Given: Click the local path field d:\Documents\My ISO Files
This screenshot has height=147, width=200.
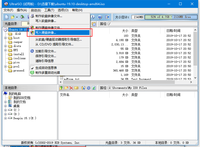Looking at the screenshot, I should (153, 88).
